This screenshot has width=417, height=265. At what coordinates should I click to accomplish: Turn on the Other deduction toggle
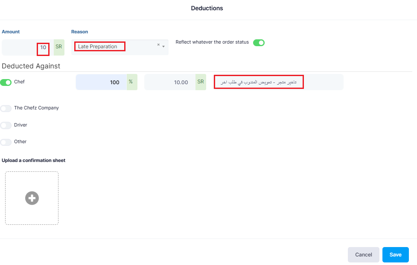6,142
